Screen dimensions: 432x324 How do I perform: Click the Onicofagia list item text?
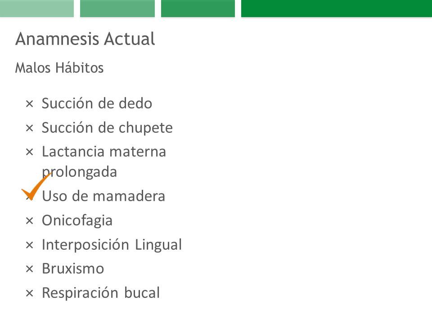(77, 221)
